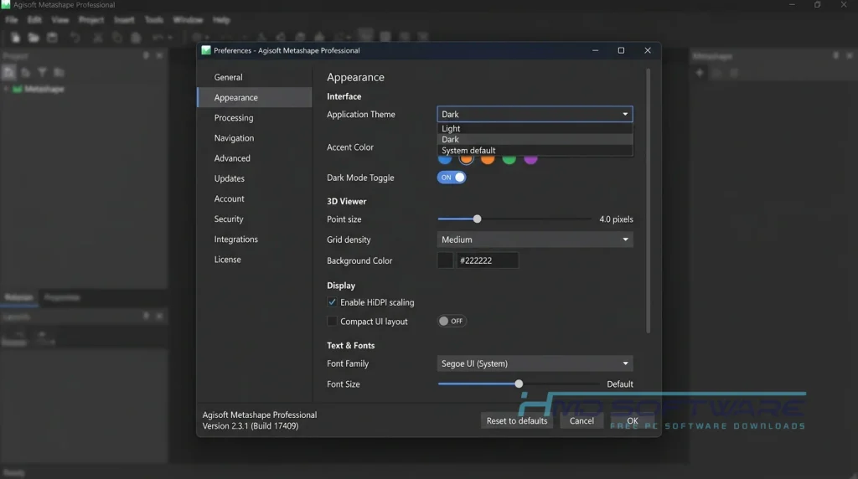Collapse the Application Theme dropdown
This screenshot has width=858, height=479.
tap(535, 114)
